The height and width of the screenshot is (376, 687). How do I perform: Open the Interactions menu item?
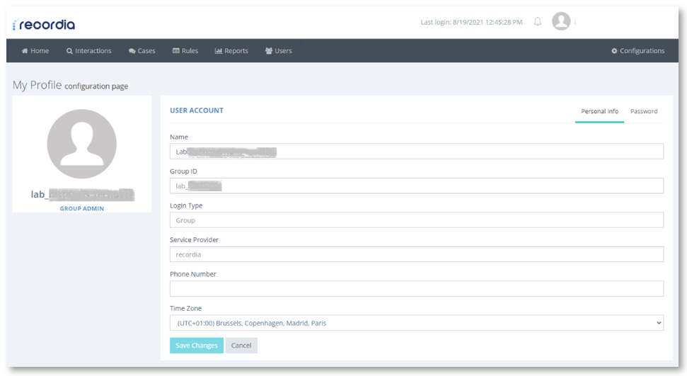pos(89,51)
